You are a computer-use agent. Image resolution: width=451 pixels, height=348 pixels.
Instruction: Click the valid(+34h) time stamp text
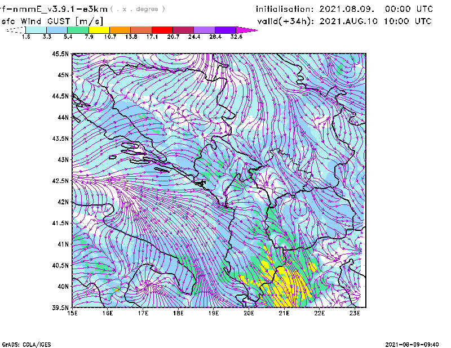click(344, 21)
